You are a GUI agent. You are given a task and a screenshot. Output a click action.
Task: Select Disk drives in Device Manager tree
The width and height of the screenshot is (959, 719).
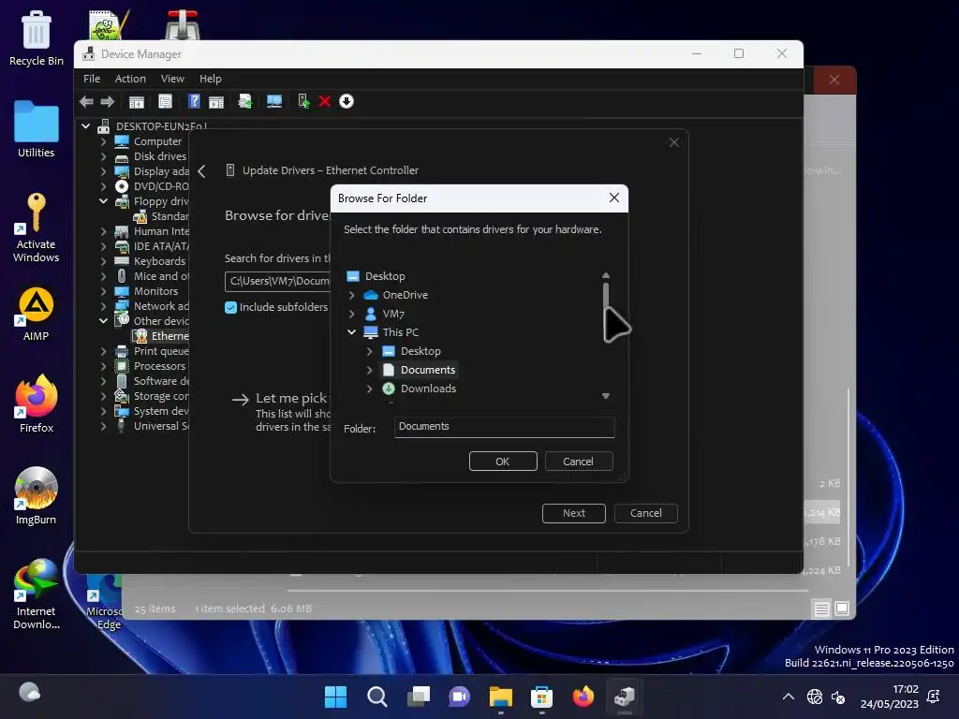point(159,156)
